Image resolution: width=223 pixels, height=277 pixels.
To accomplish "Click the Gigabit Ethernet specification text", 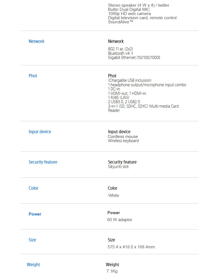I will pyautogui.click(x=134, y=58).
